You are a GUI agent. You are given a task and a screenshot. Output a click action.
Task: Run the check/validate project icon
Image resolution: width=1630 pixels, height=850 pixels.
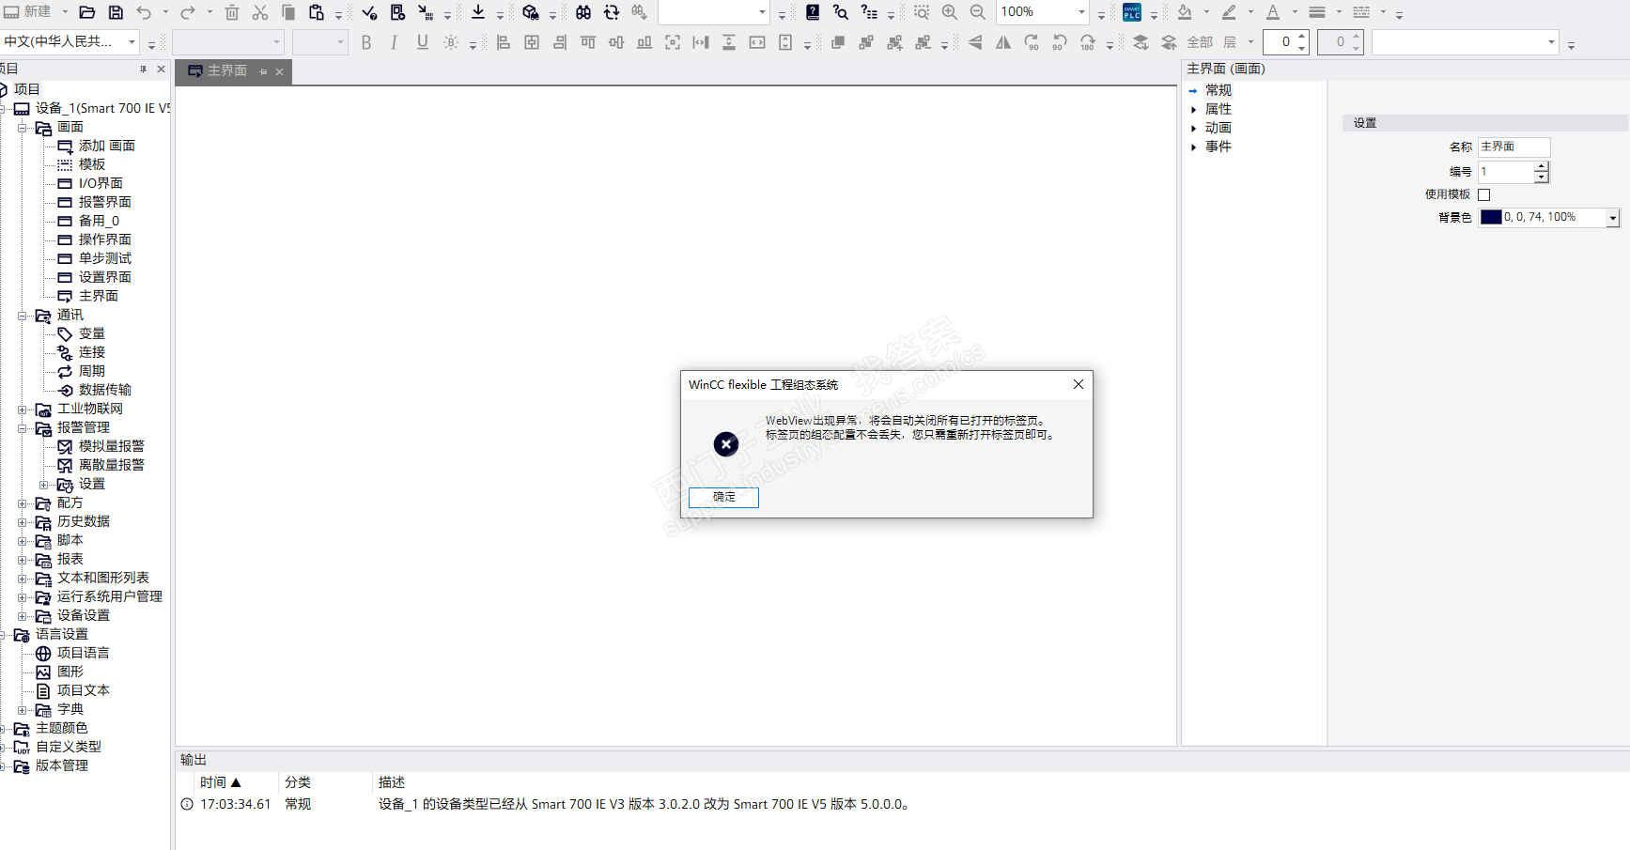(369, 12)
